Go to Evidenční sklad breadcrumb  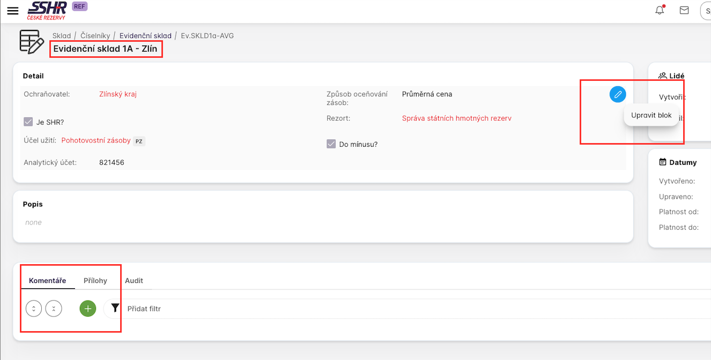click(x=145, y=36)
